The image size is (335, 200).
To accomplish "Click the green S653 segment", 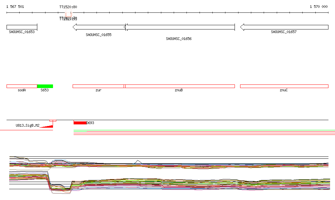I will tap(45, 86).
